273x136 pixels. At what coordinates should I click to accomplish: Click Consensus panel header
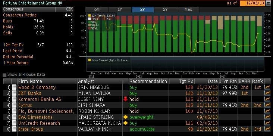click(x=29, y=9)
